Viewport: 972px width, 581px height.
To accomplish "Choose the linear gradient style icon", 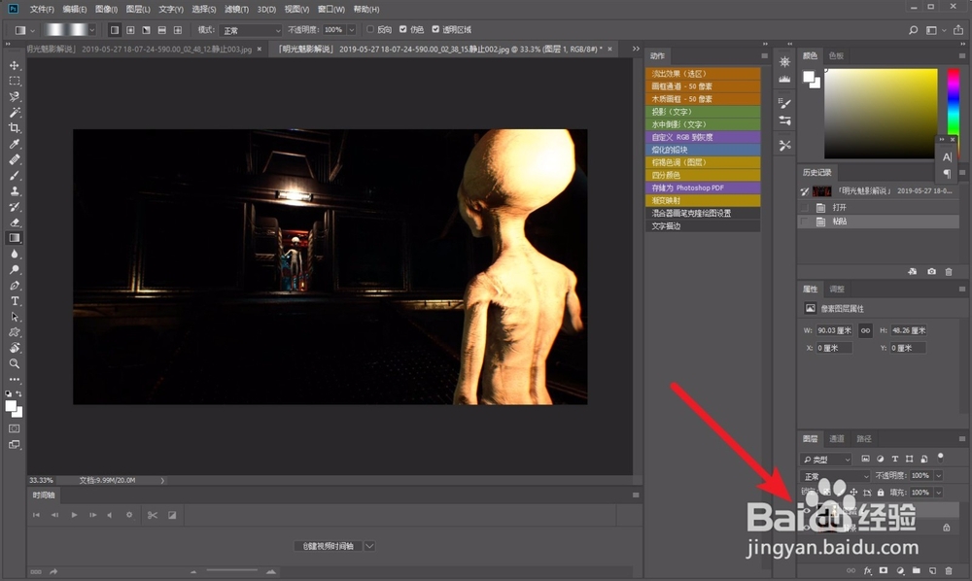I will point(115,30).
